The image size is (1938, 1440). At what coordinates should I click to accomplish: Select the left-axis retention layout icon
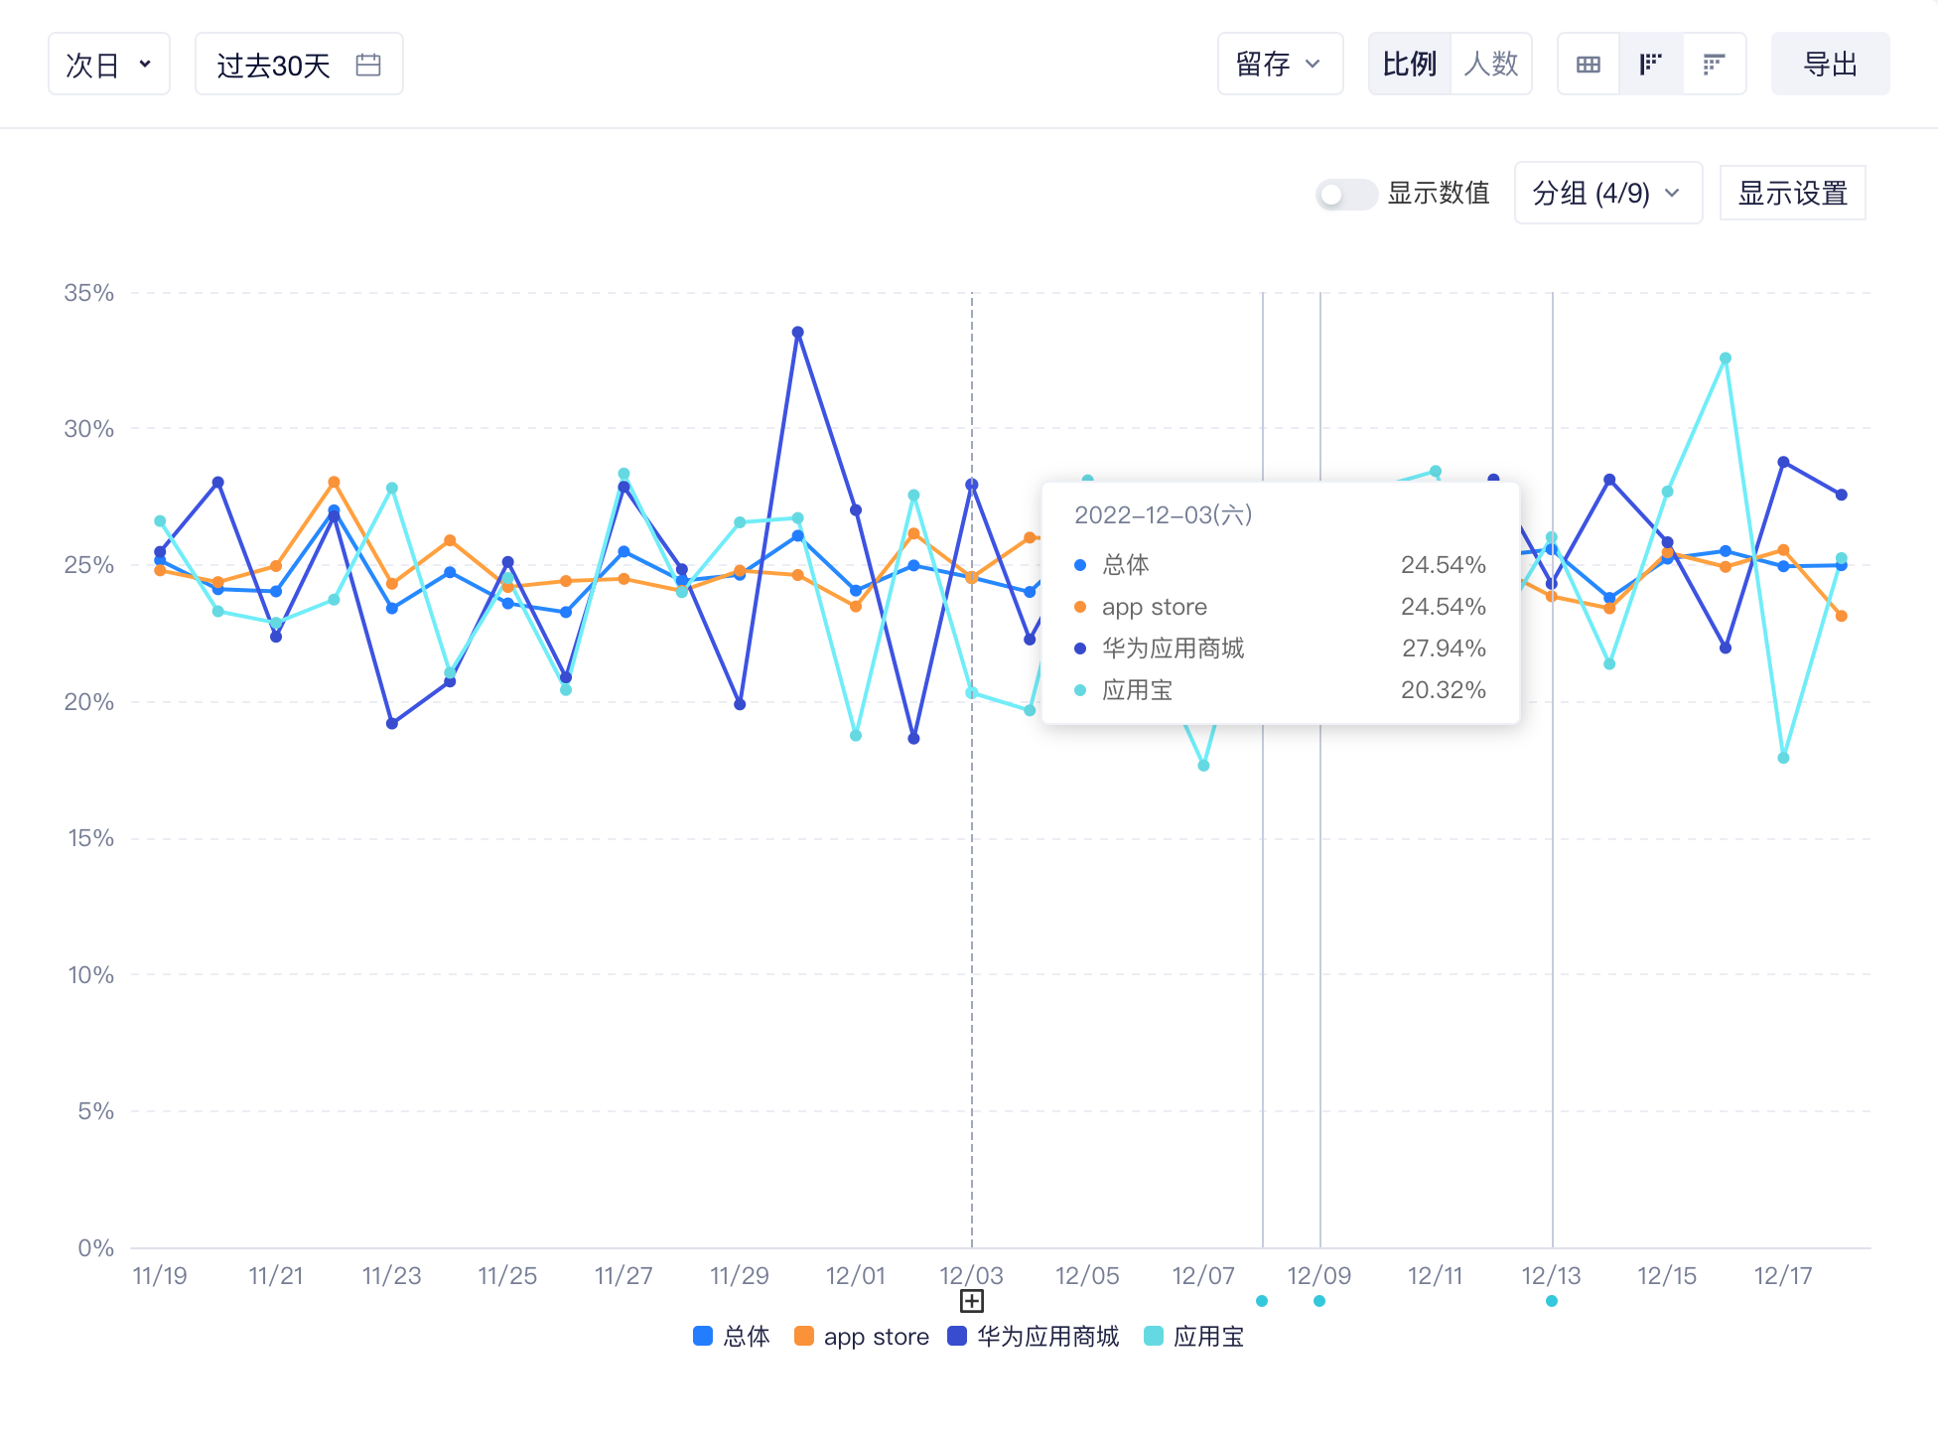[1650, 65]
